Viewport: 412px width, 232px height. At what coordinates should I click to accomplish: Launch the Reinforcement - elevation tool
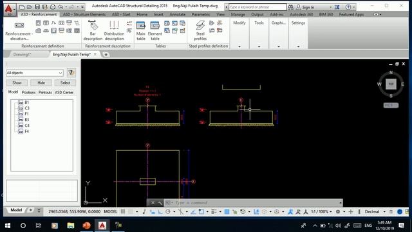pyautogui.click(x=19, y=31)
